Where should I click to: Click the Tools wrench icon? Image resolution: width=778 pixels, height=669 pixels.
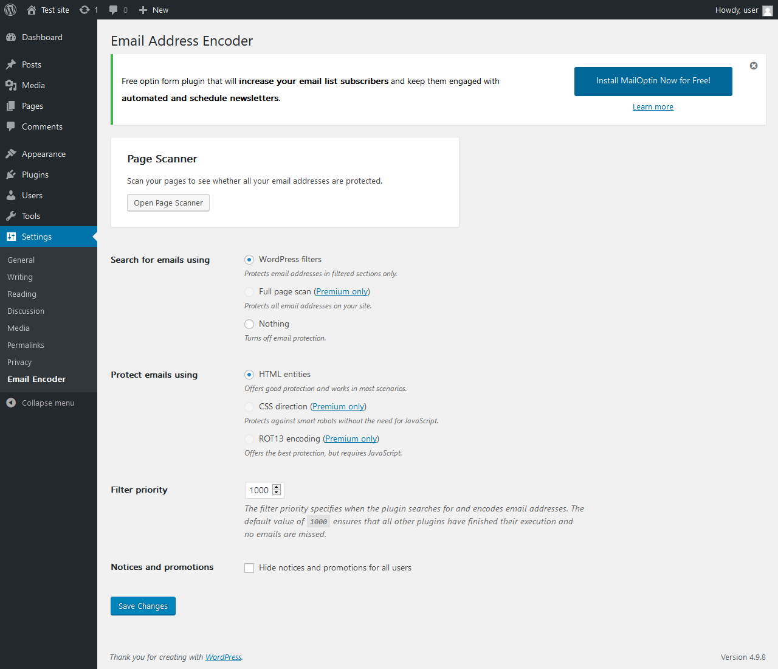click(x=11, y=216)
